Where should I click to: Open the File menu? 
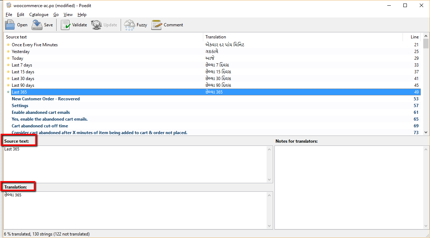point(9,15)
